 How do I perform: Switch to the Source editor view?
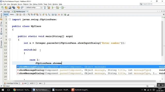pos(6,15)
